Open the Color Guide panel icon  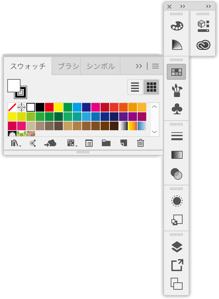(x=177, y=45)
